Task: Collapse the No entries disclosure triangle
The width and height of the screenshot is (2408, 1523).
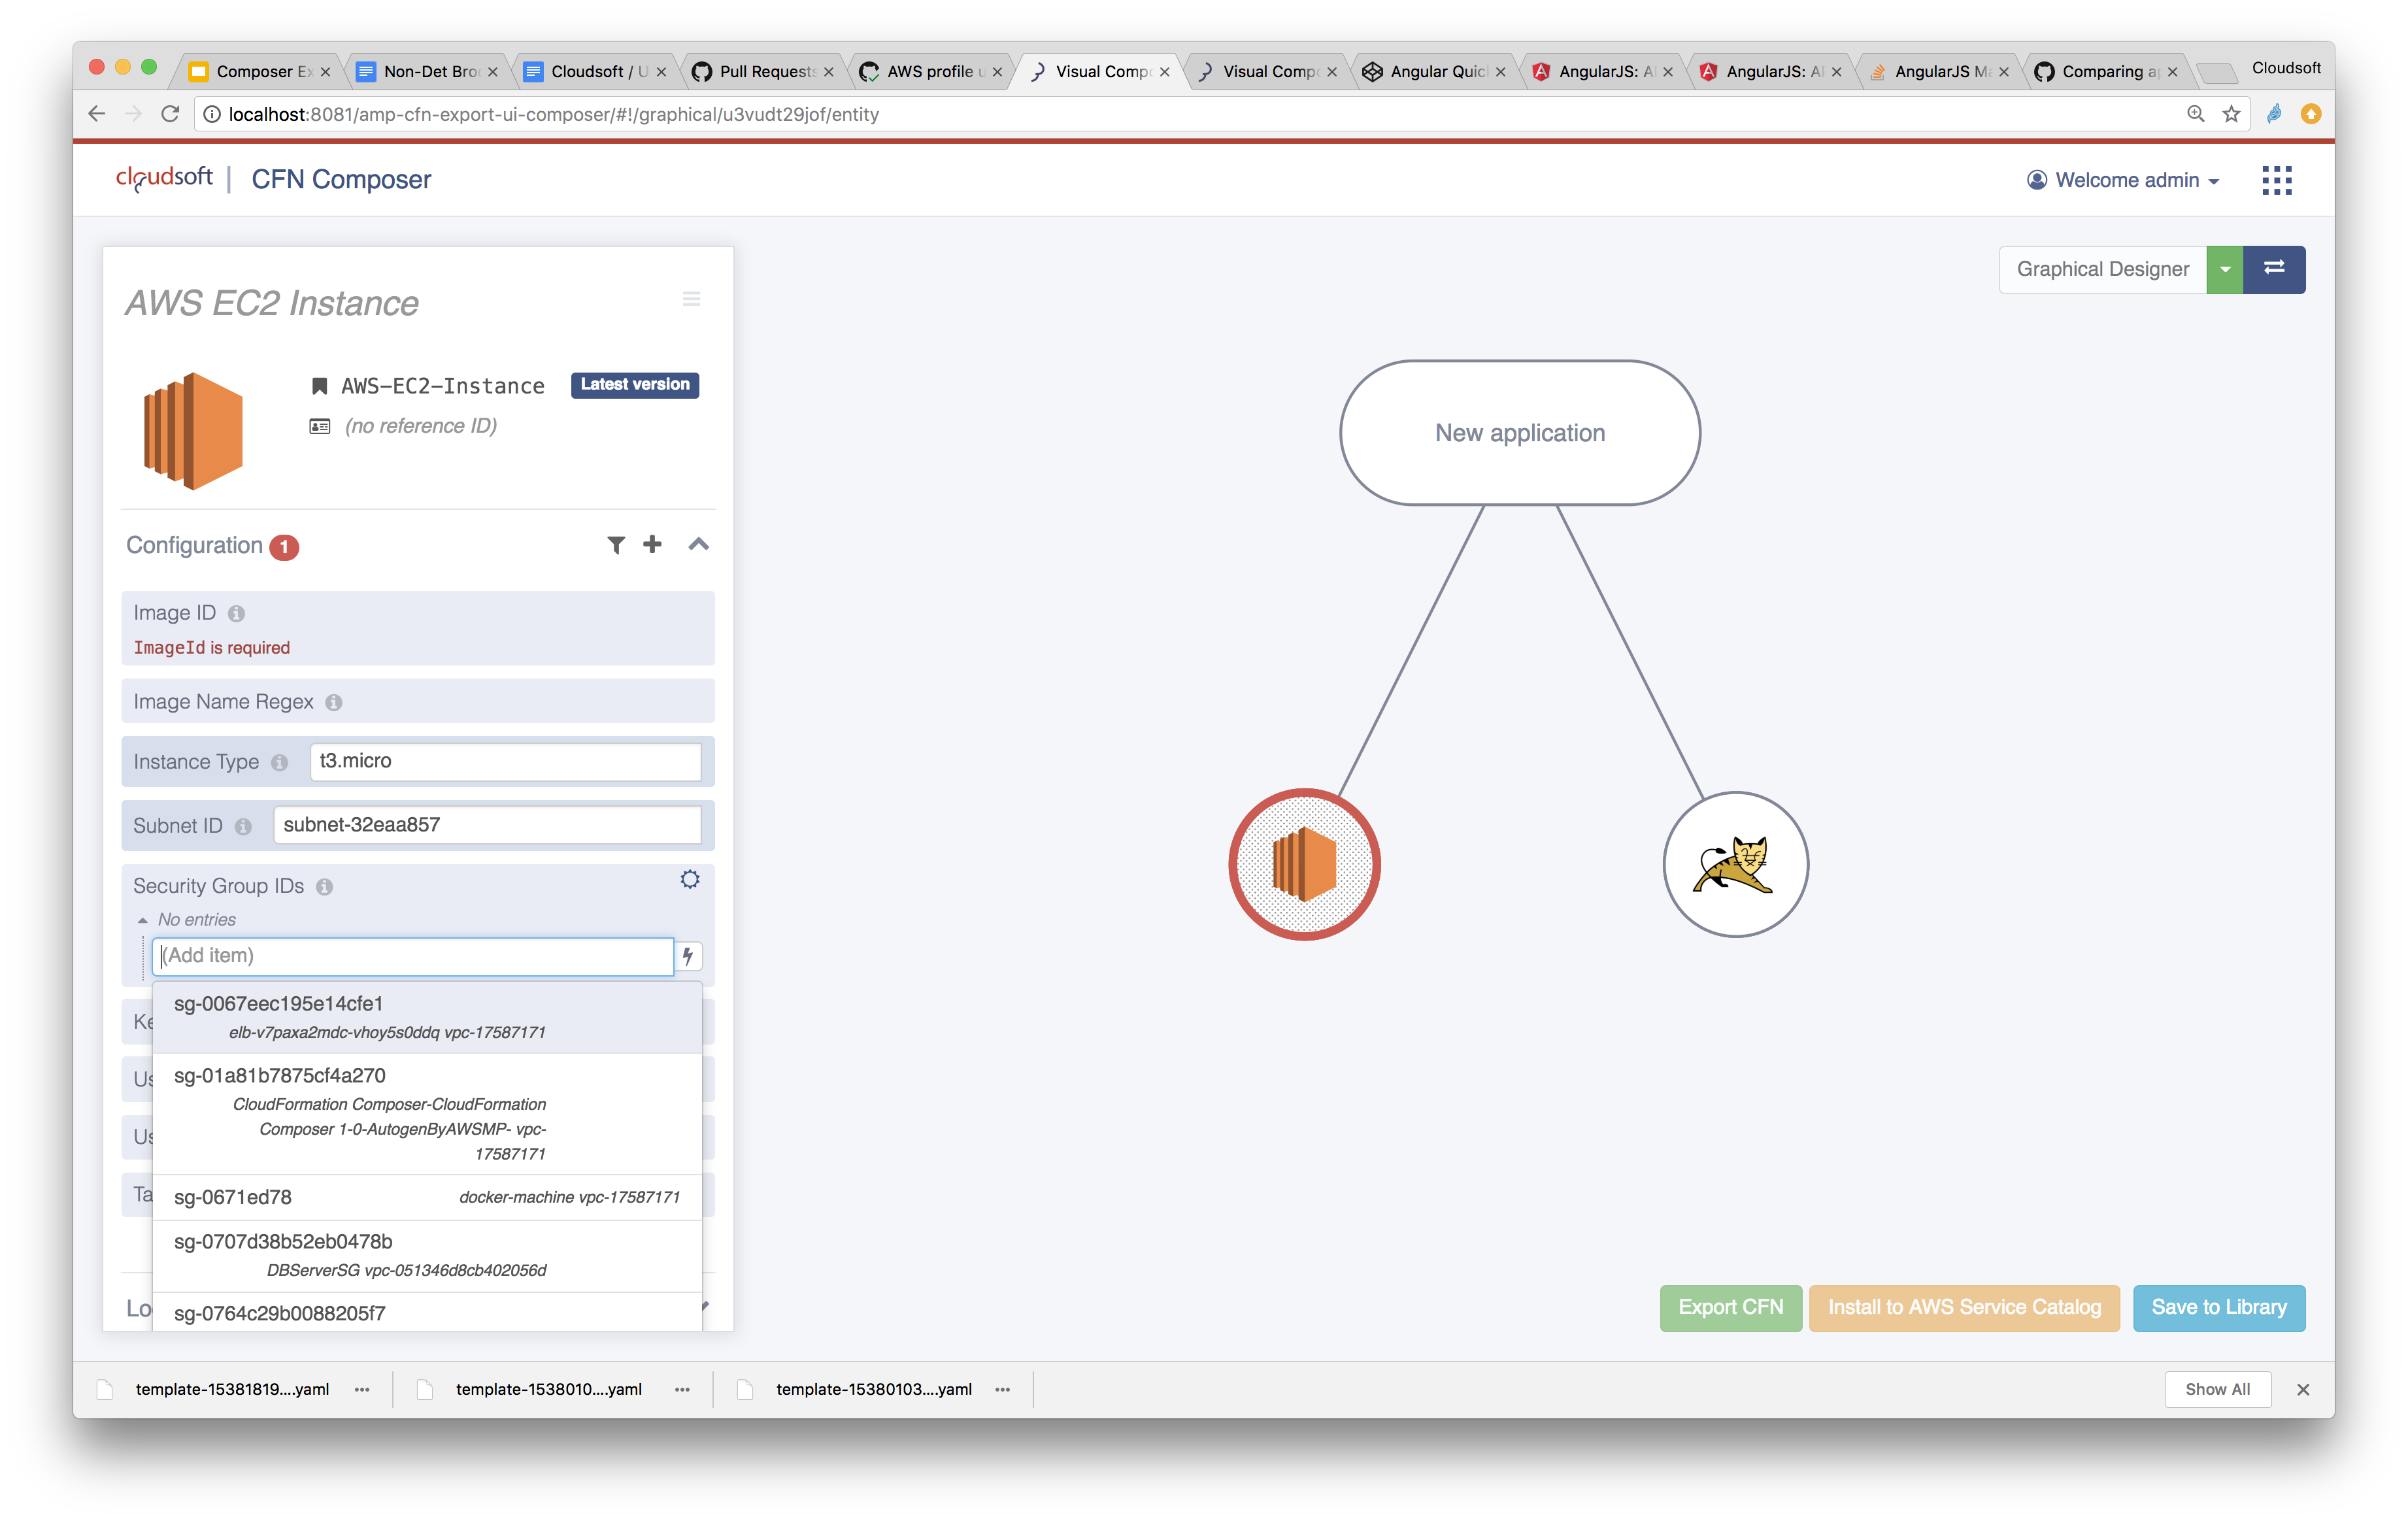Action: (x=143, y=920)
